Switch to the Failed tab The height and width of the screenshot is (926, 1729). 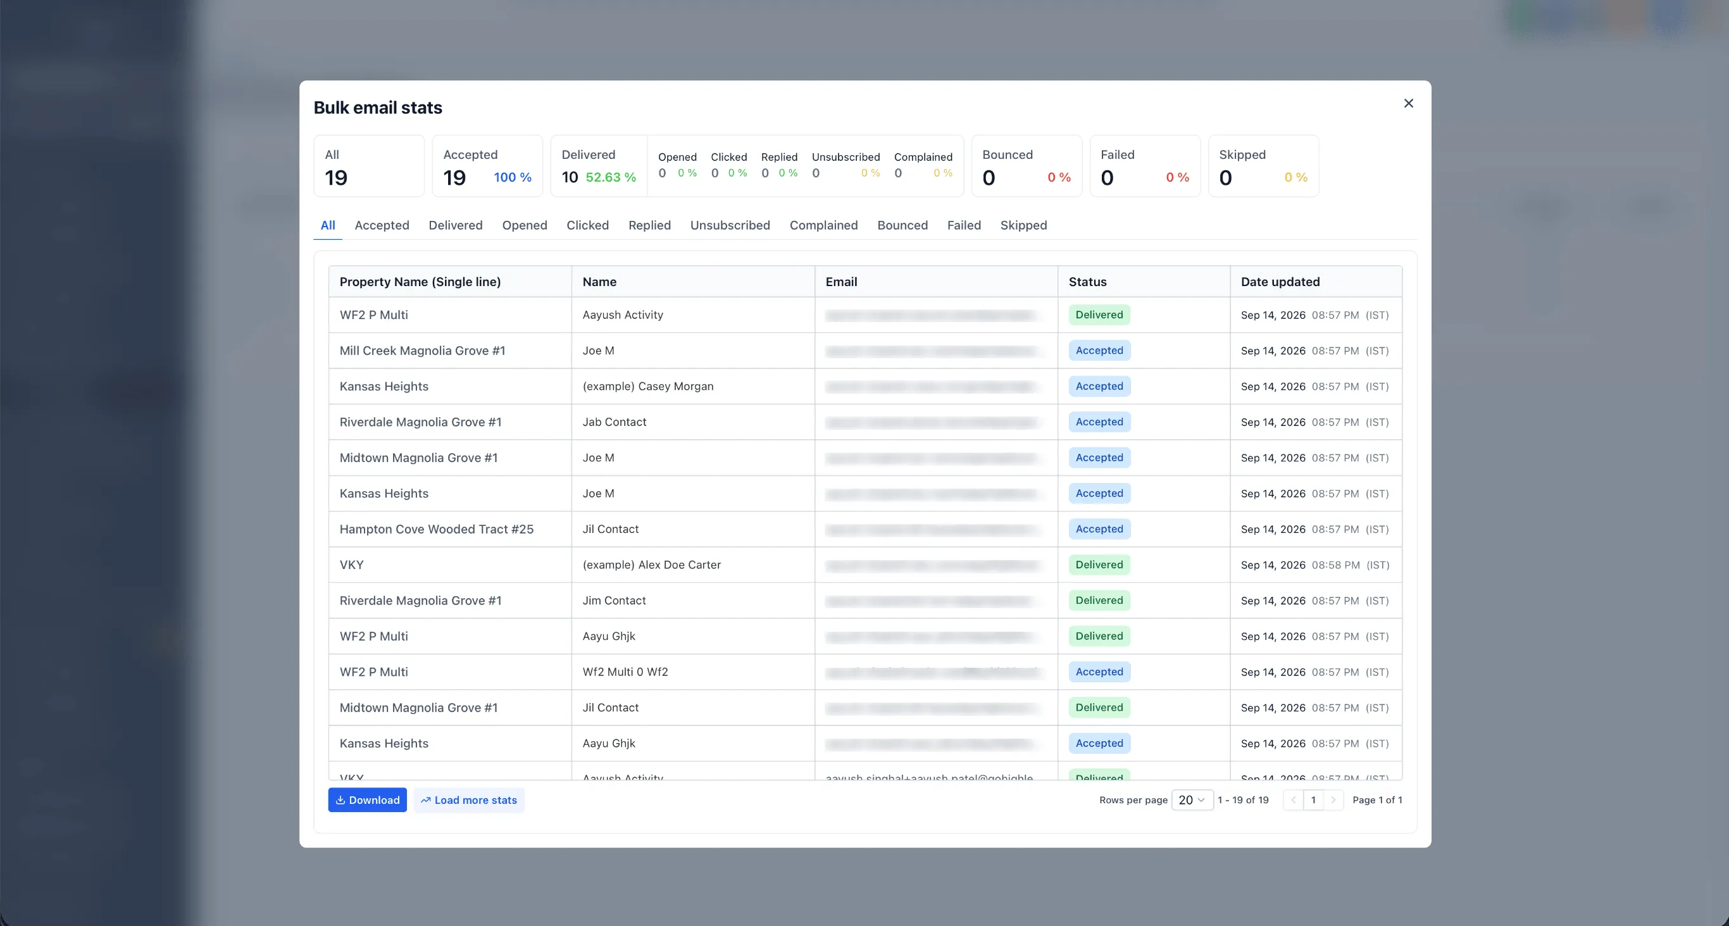[964, 225]
